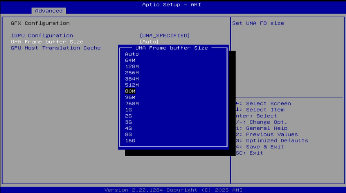346x193 pixels.
Task: Choose 4G frame buffer size
Action: [128, 129]
